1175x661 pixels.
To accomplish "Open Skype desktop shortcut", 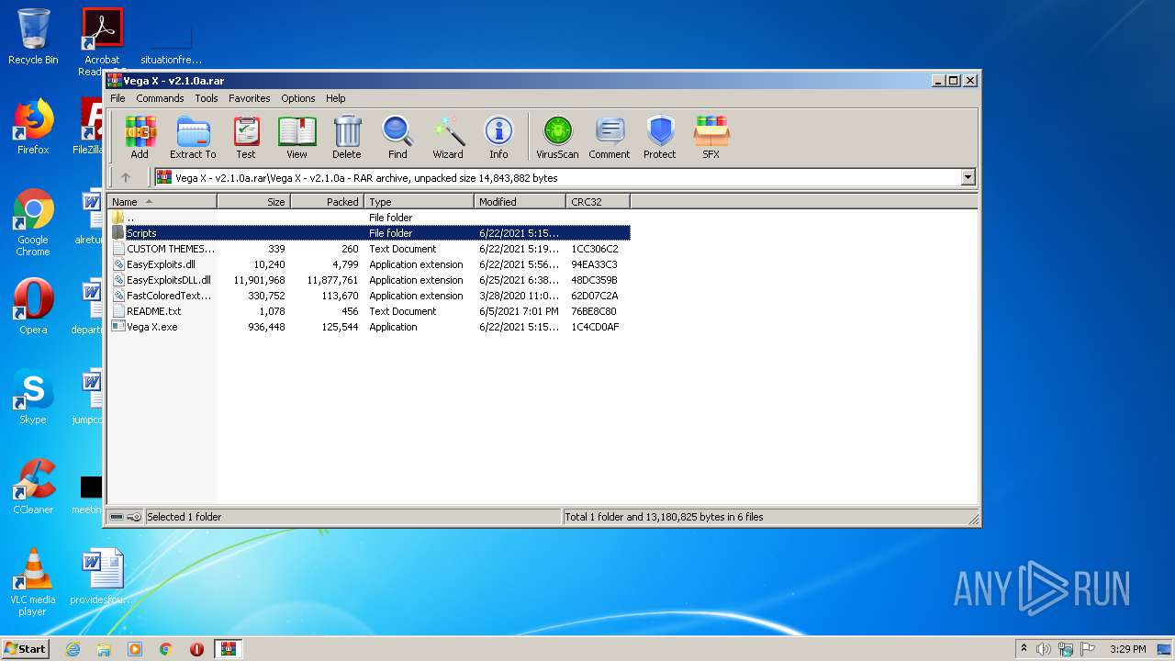I will (x=33, y=397).
